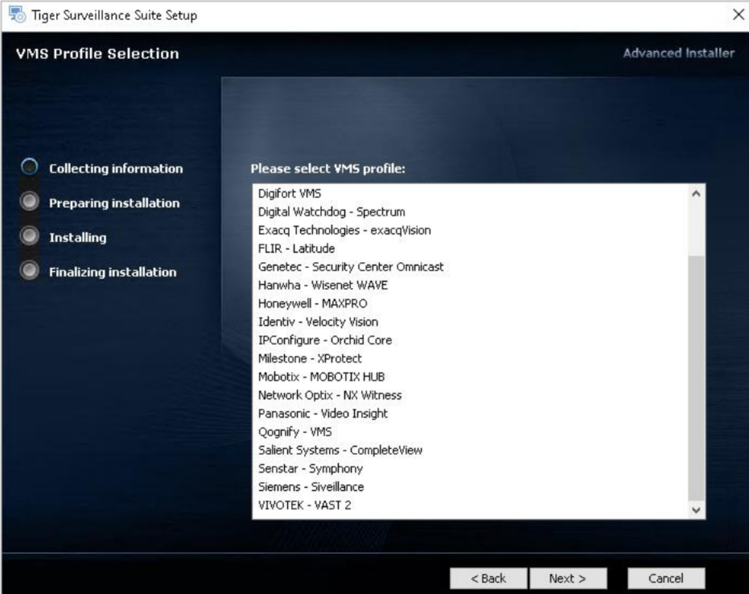Click the Installing step indicator circle
Viewport: 749px width, 594px height.
coord(30,236)
